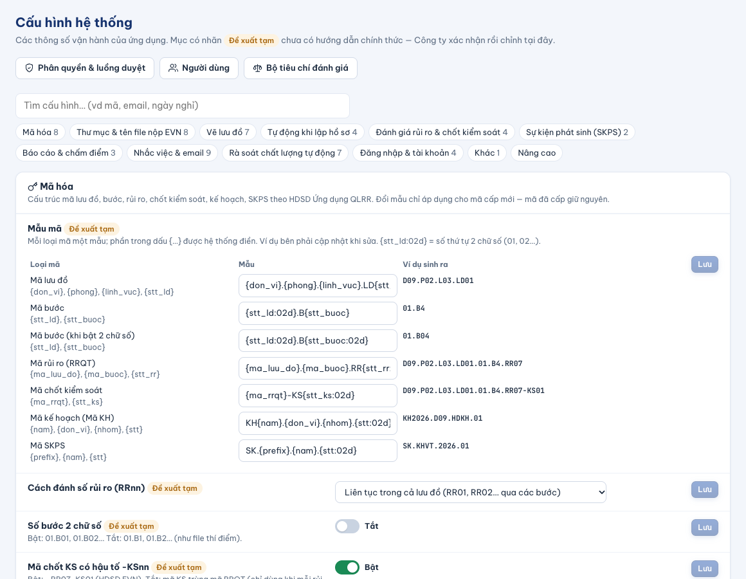This screenshot has width=746, height=579.
Task: Disable the Mã chốt KS hậu tố switch
Action: tap(347, 567)
